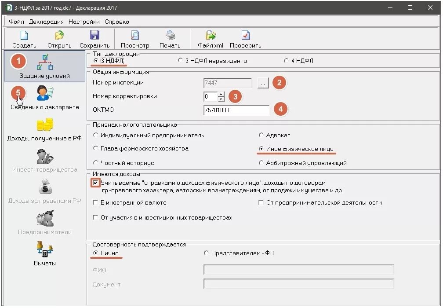Select Представителем - ФЛ option
The height and width of the screenshot is (308, 443).
tap(206, 253)
